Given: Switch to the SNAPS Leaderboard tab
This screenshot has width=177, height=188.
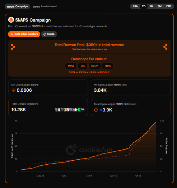Looking at the screenshot, I should click(x=45, y=6).
